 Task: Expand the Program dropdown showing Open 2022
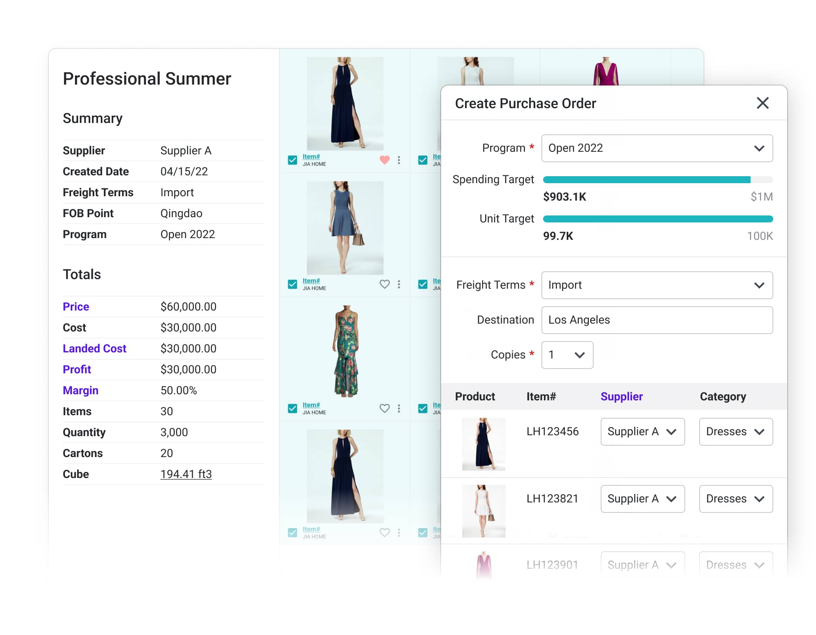click(656, 148)
